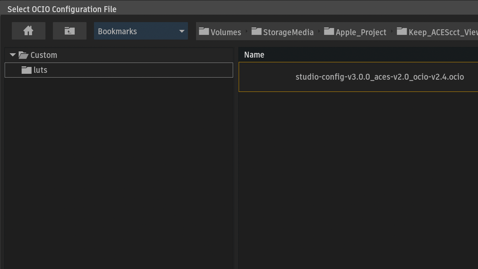The image size is (478, 269).
Task: Sort files by the Name column
Action: coord(254,55)
